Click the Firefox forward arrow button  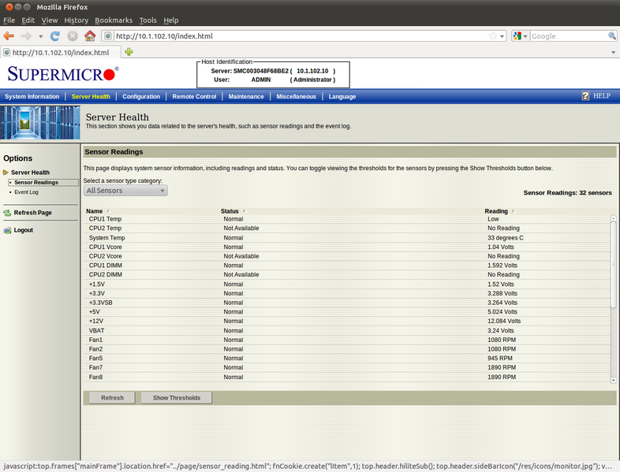(x=26, y=36)
